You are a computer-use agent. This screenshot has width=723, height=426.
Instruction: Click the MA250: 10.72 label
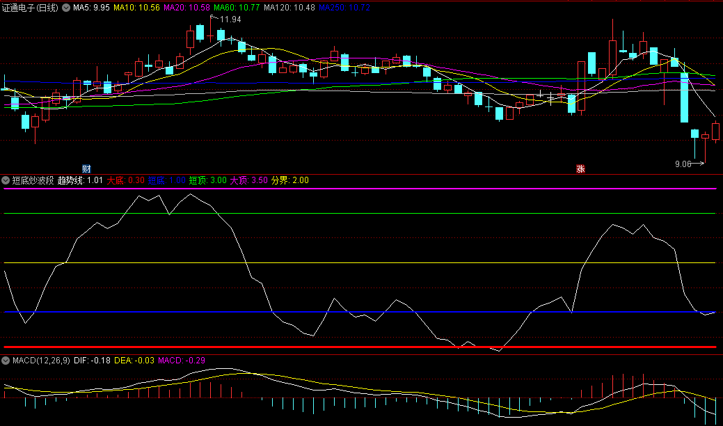click(344, 8)
